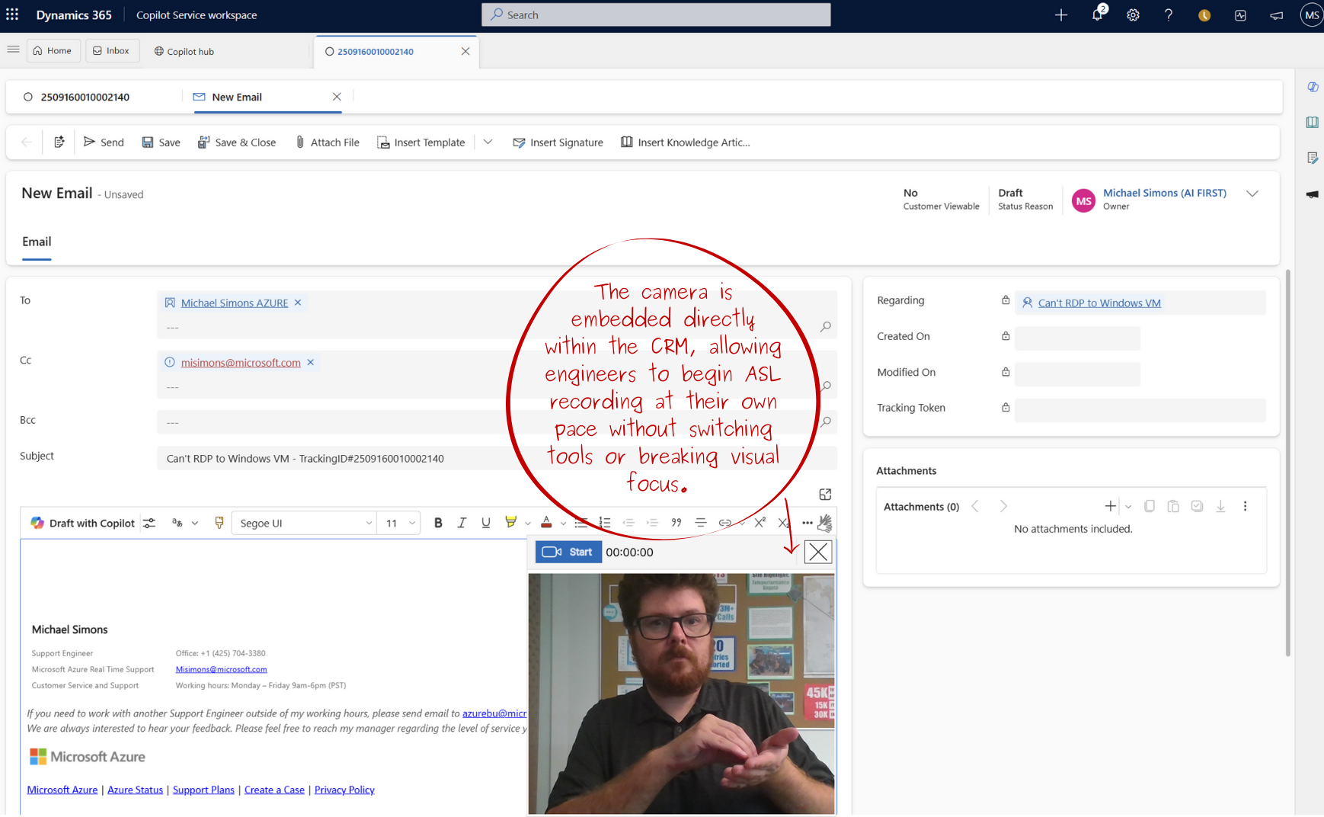Viewport: 1324px width, 817px height.
Task: Switch to the Copilot hub tab
Action: coord(183,51)
